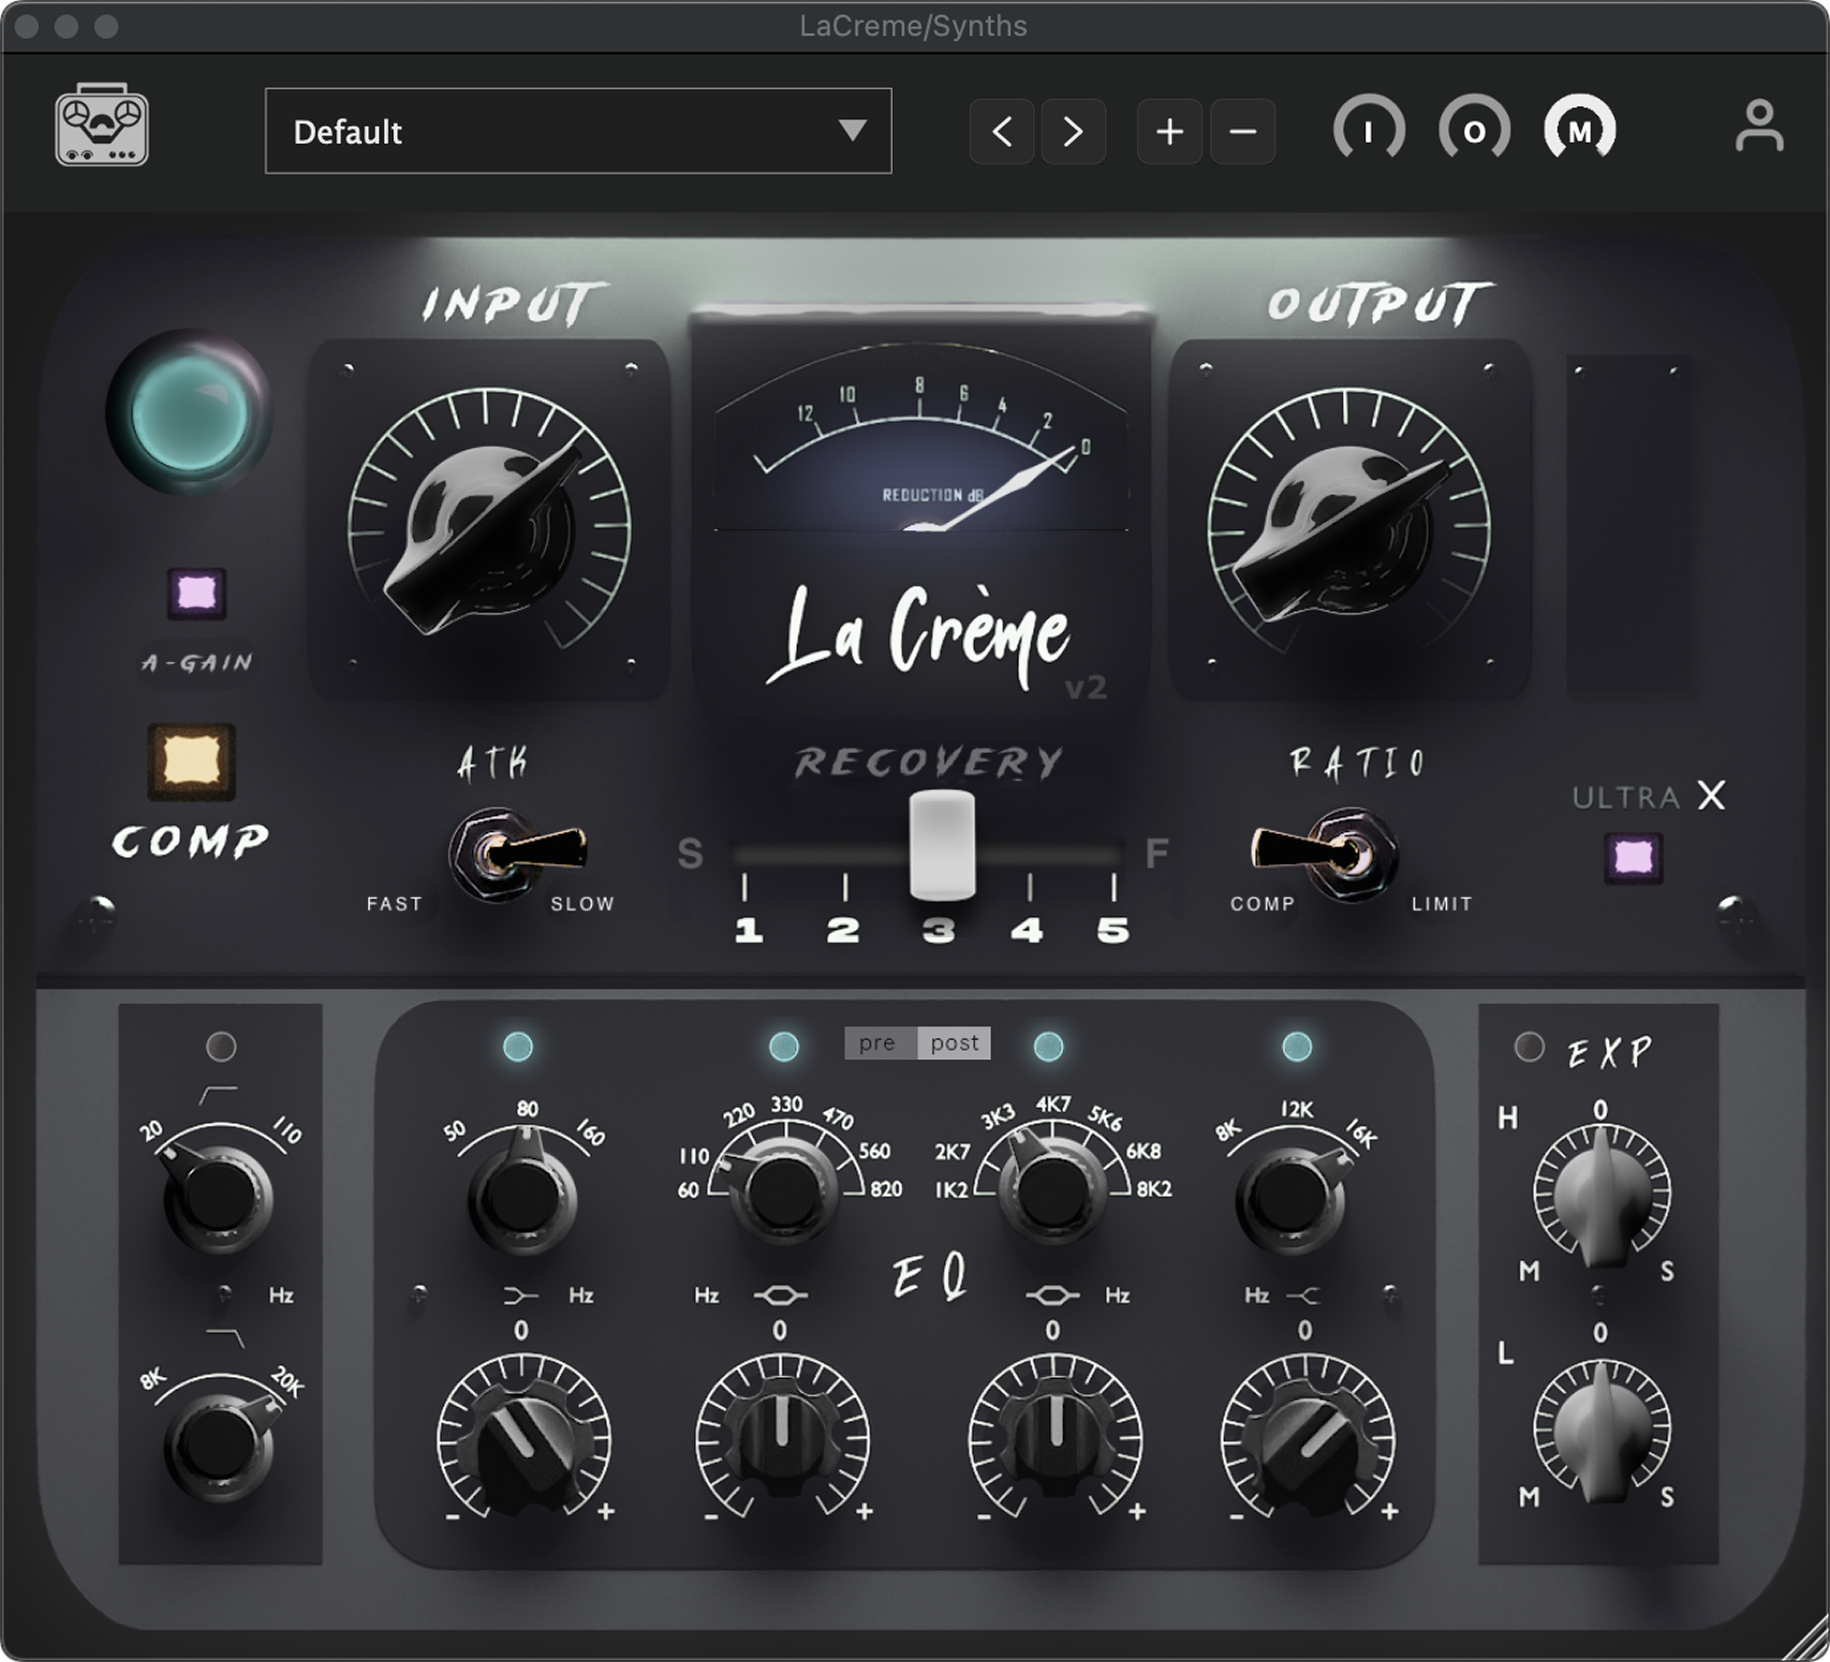
Task: Click the large INPUT knob
Action: [x=489, y=529]
